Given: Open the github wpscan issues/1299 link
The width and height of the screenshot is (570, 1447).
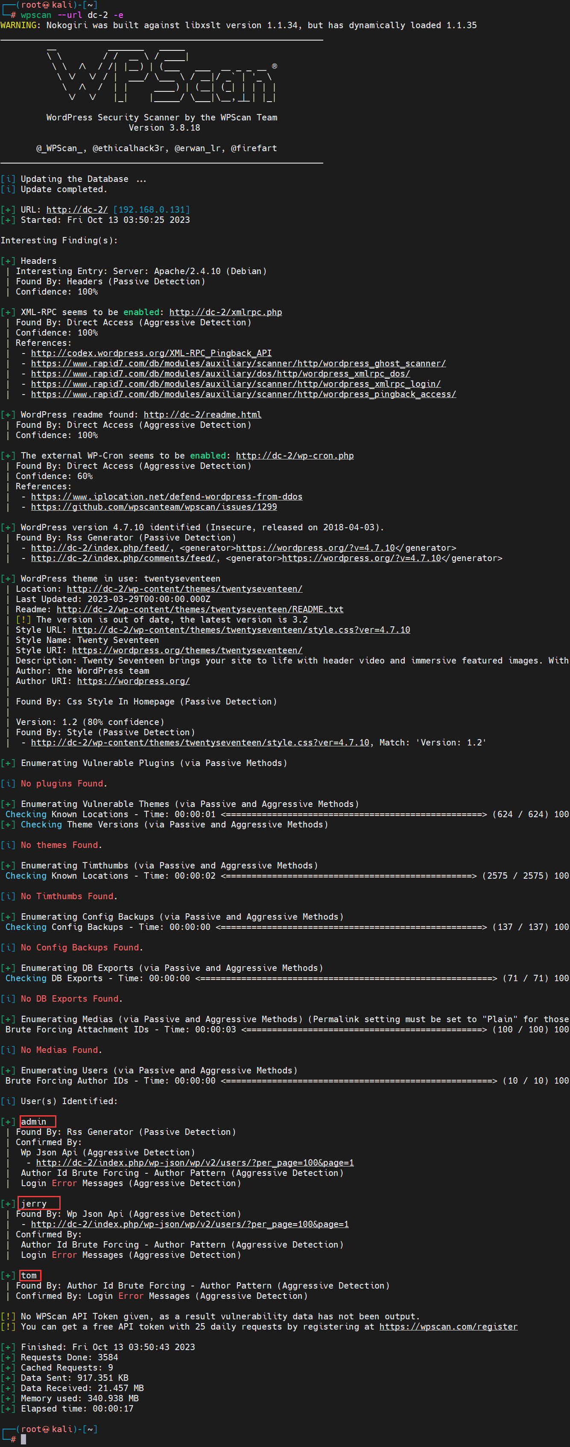Looking at the screenshot, I should [154, 507].
